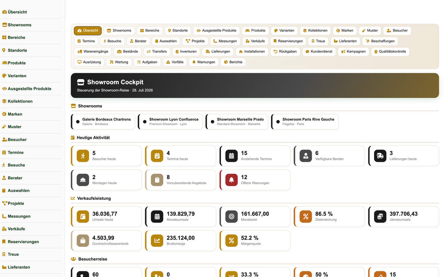Click the target icon on Monatsziel card

point(231,217)
